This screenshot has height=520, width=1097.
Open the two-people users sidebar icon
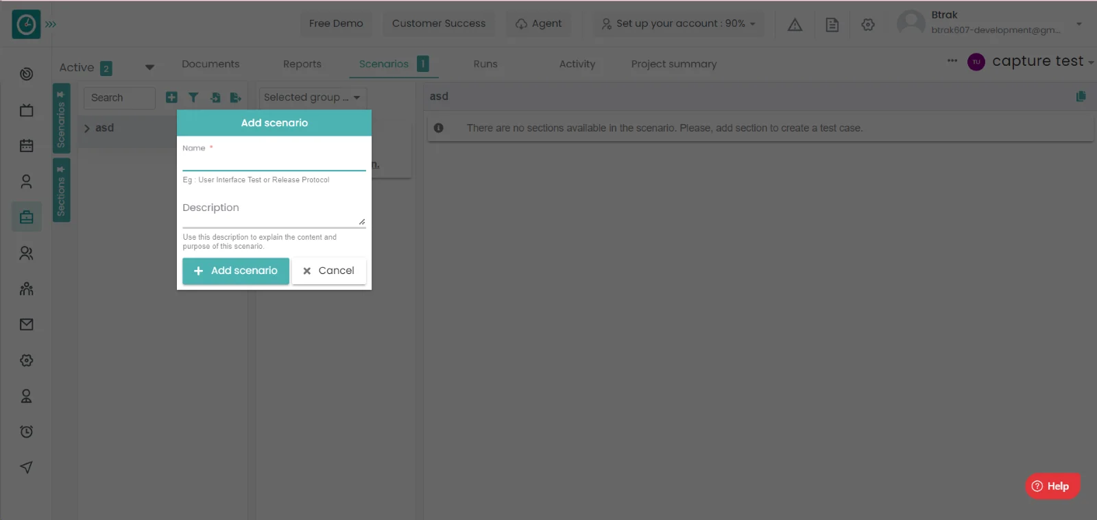coord(27,253)
